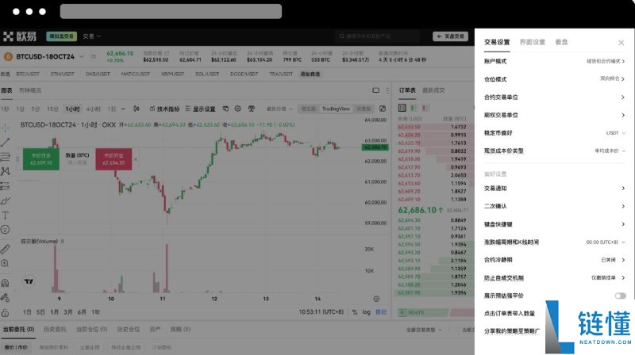Select the asks-only order book view icon
Viewport: 635px width, 355px height.
click(424, 108)
